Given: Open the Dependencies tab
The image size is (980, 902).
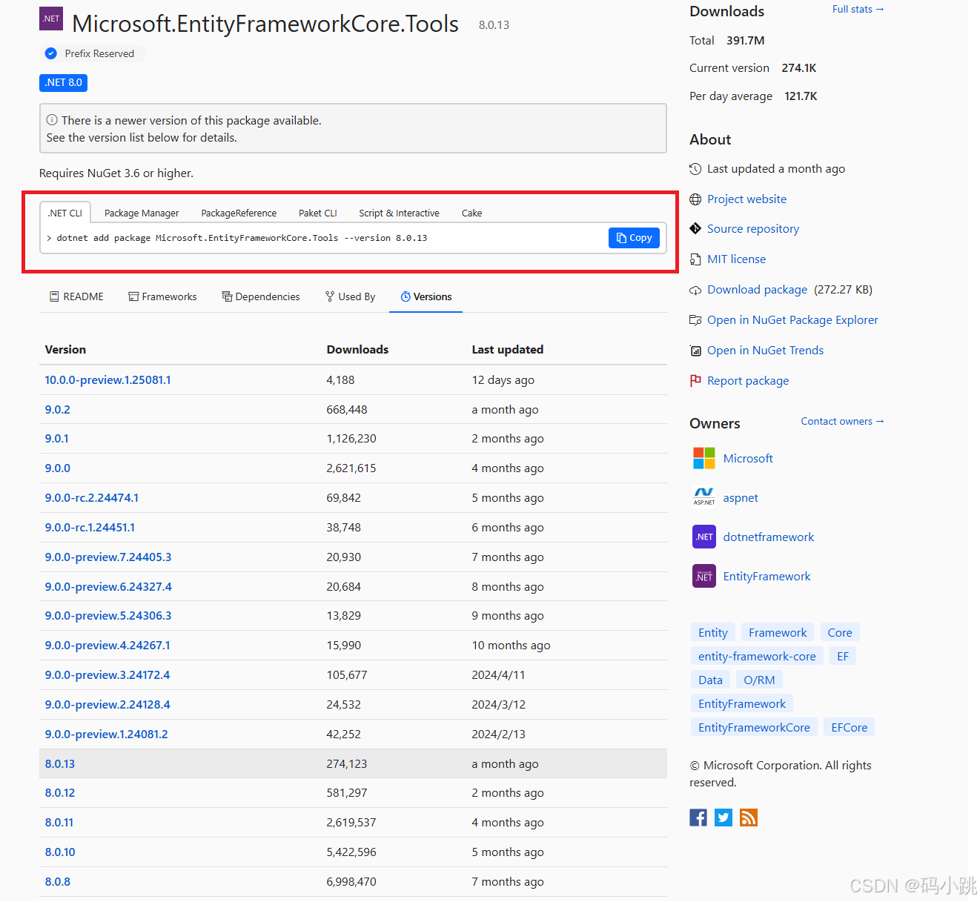Looking at the screenshot, I should 261,296.
